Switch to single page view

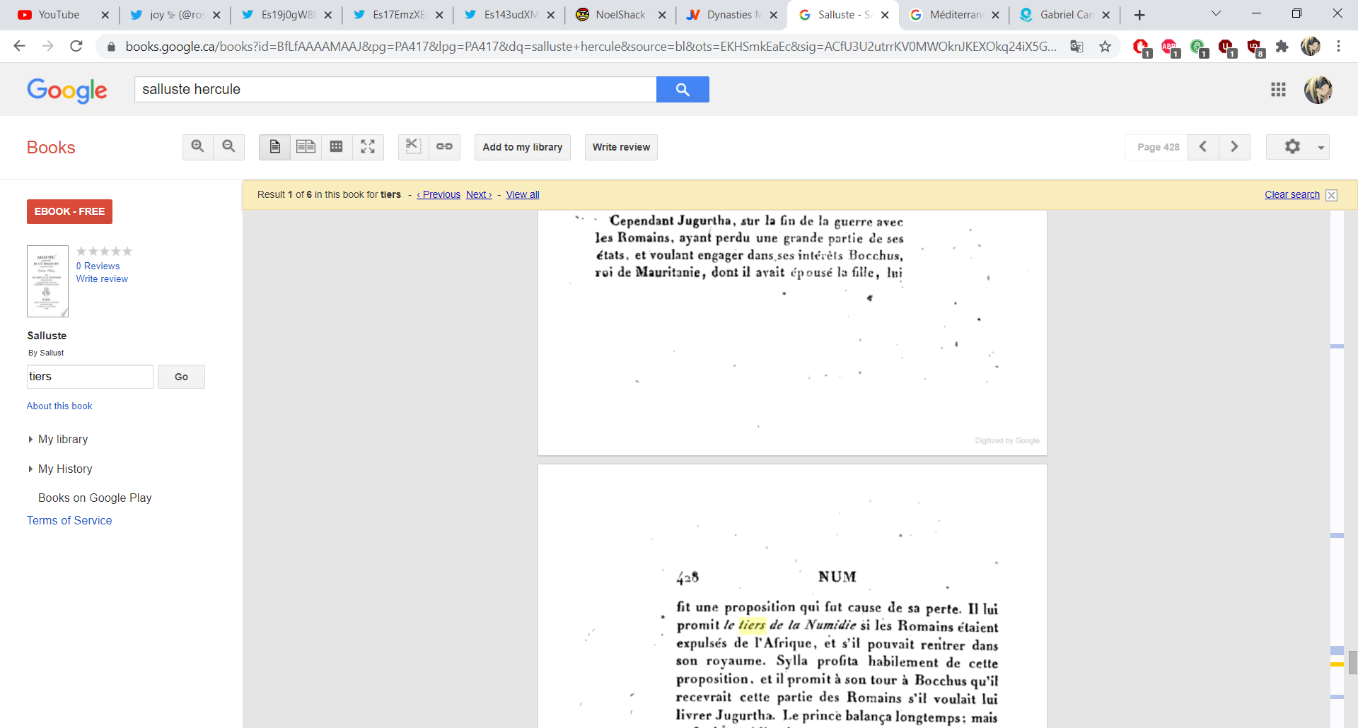click(x=274, y=147)
